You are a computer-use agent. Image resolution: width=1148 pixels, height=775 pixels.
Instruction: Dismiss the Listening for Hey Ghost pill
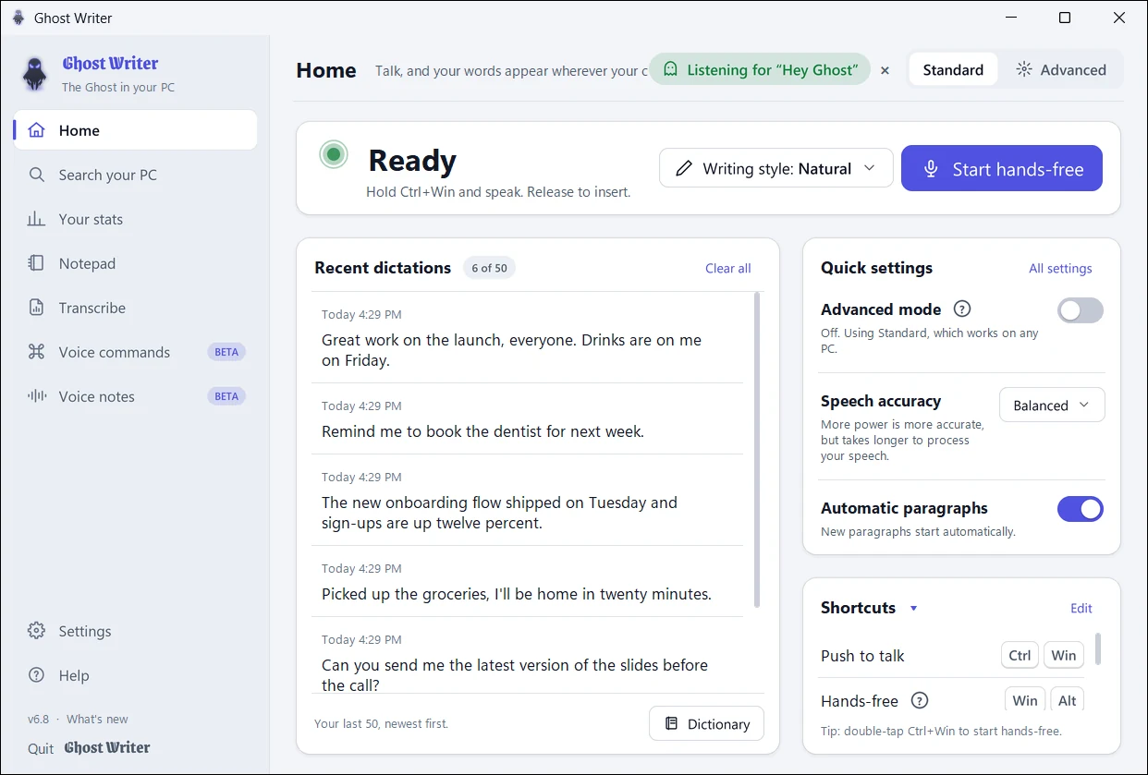pos(885,70)
